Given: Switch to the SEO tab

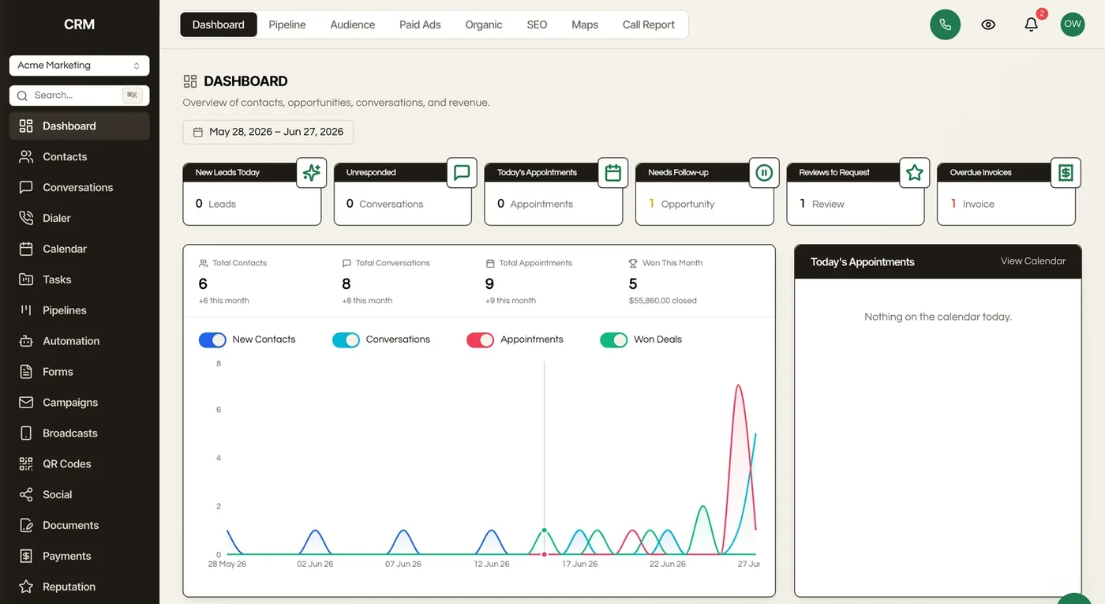Looking at the screenshot, I should (x=537, y=24).
